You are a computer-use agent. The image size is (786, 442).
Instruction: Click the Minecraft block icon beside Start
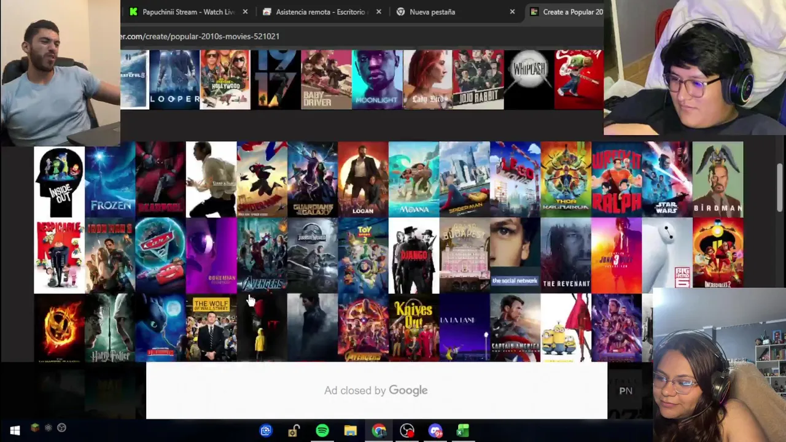click(x=35, y=428)
